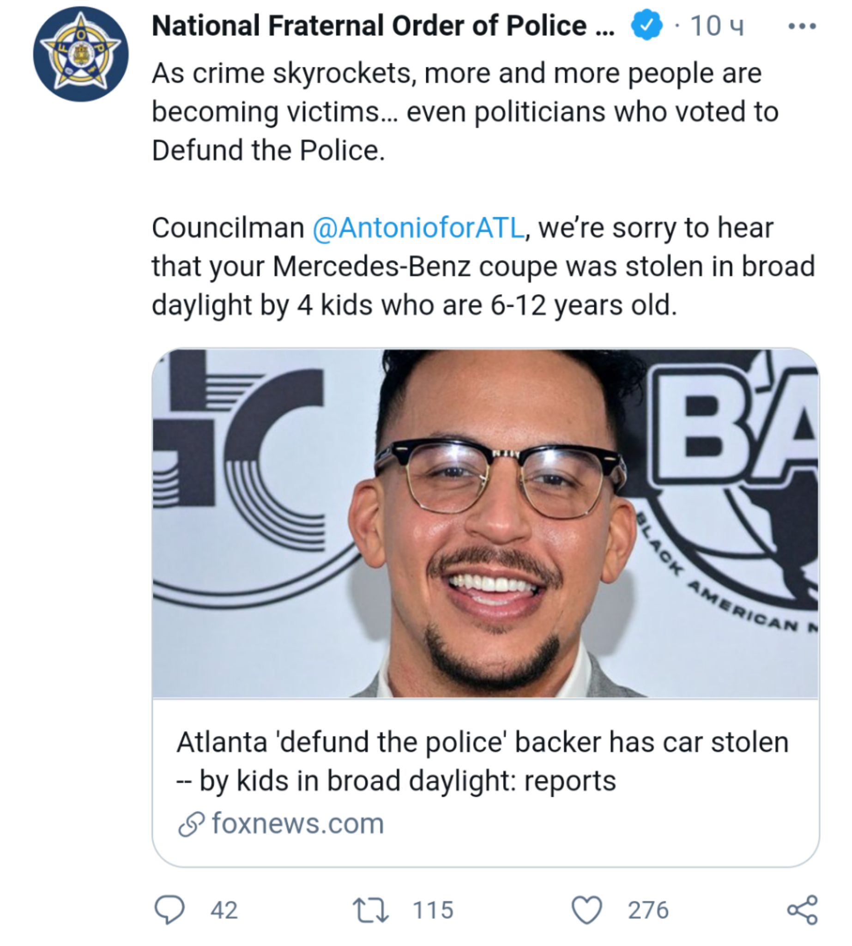Screen dimensions: 852x946
Task: View the 115 retweets count
Action: (433, 910)
